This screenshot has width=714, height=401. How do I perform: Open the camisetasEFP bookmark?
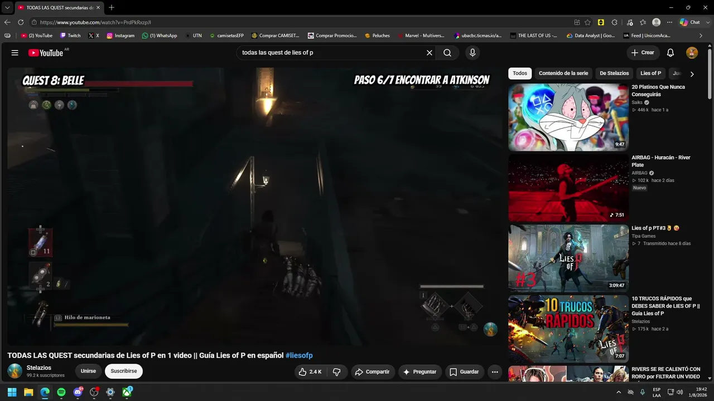[226, 36]
